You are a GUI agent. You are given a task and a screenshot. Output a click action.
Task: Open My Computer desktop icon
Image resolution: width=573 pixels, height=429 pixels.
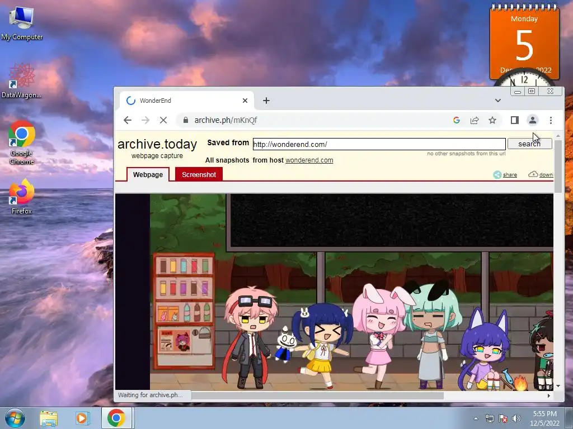(22, 23)
